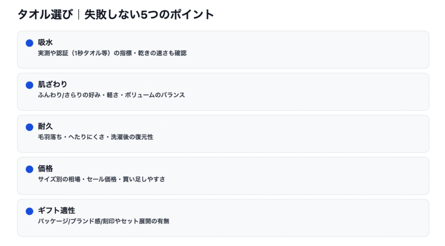Image resolution: width=445 pixels, height=246 pixels.
Task: Click the page heading タオル選び｜失敗しない5つのポイント
Action: coord(116,14)
